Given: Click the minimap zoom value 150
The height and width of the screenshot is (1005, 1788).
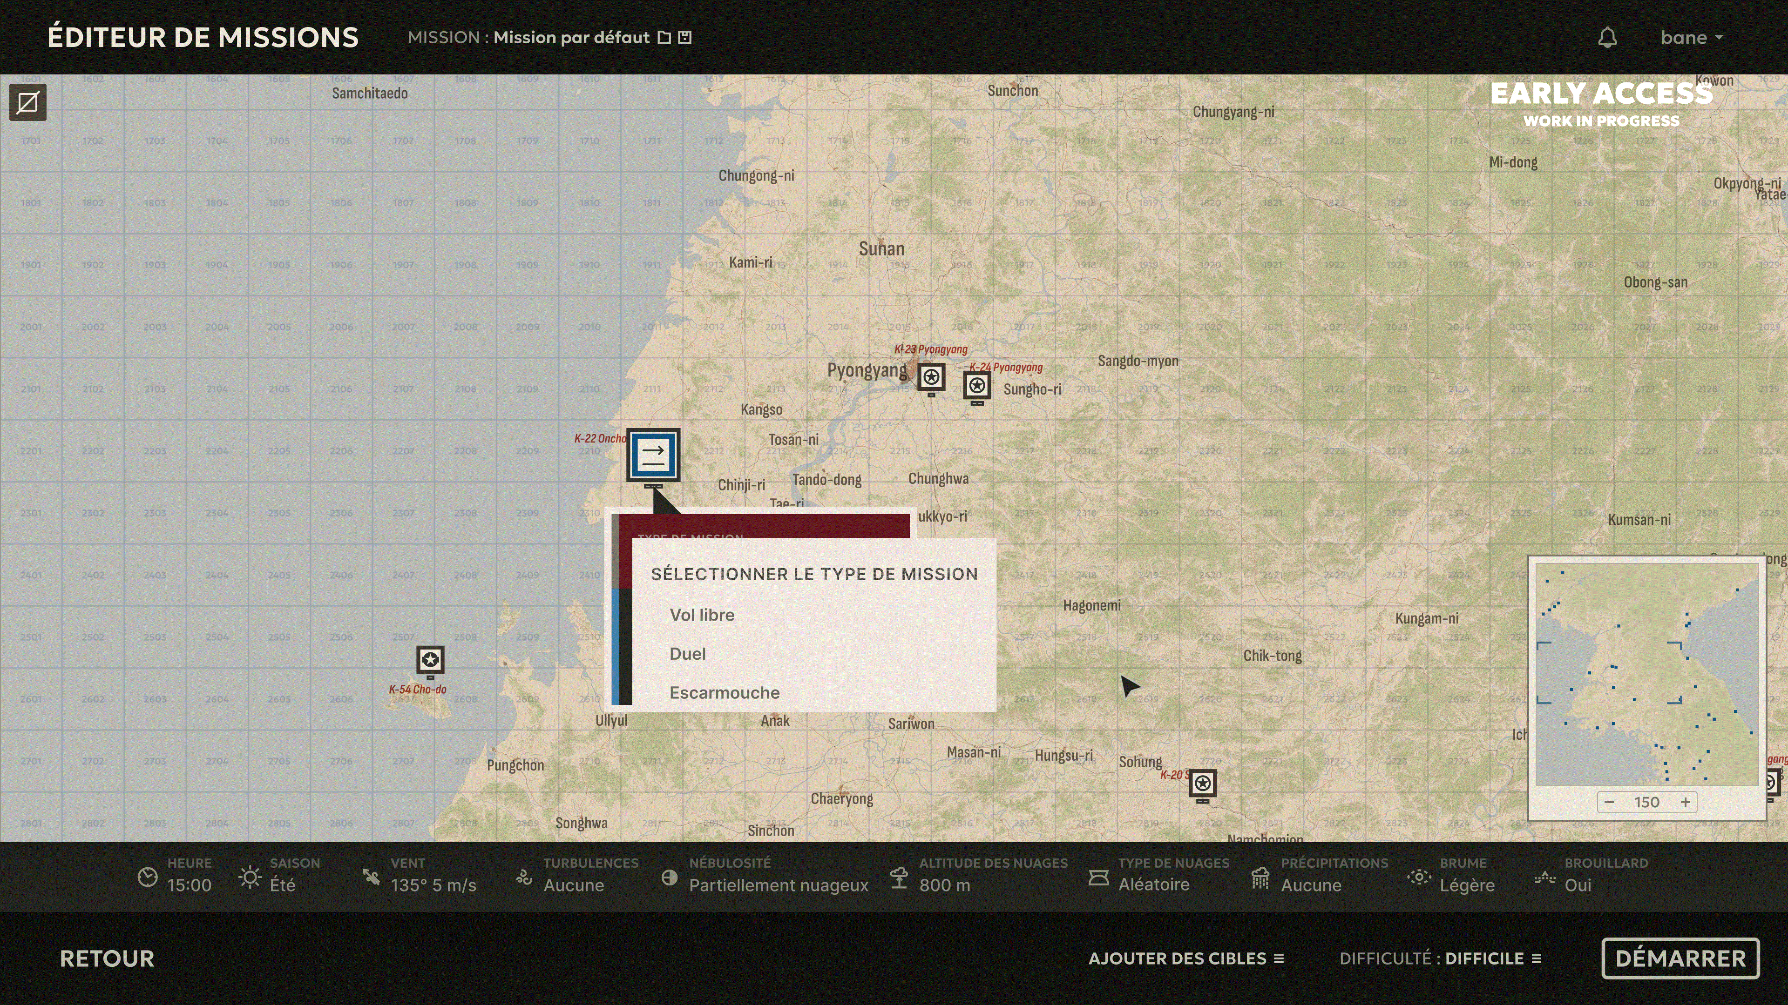Looking at the screenshot, I should (1646, 803).
